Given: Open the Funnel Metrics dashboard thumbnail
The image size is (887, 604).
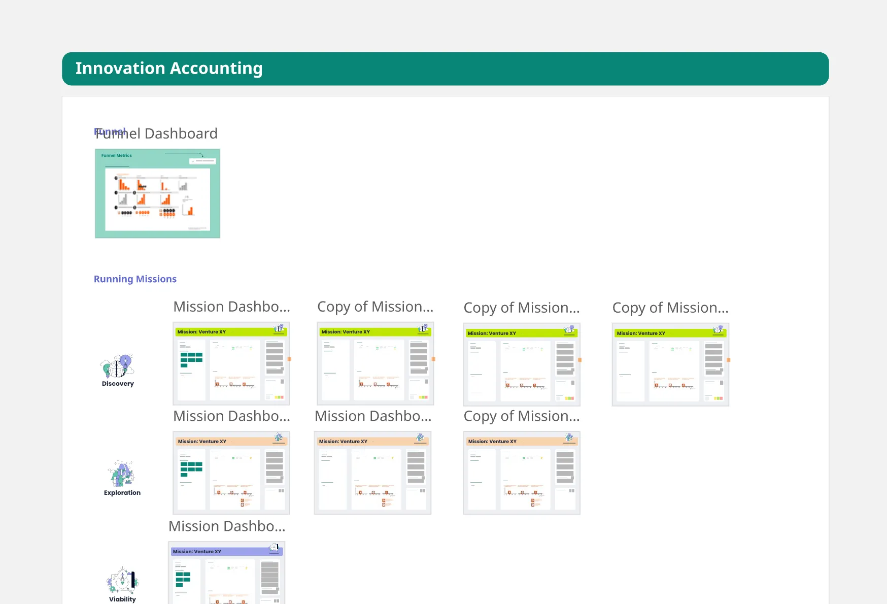Looking at the screenshot, I should (157, 193).
